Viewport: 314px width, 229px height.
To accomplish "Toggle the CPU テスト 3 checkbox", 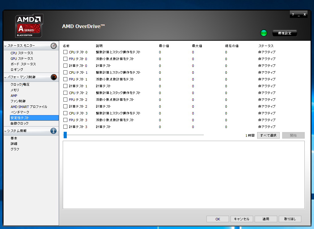I will point(65,113).
